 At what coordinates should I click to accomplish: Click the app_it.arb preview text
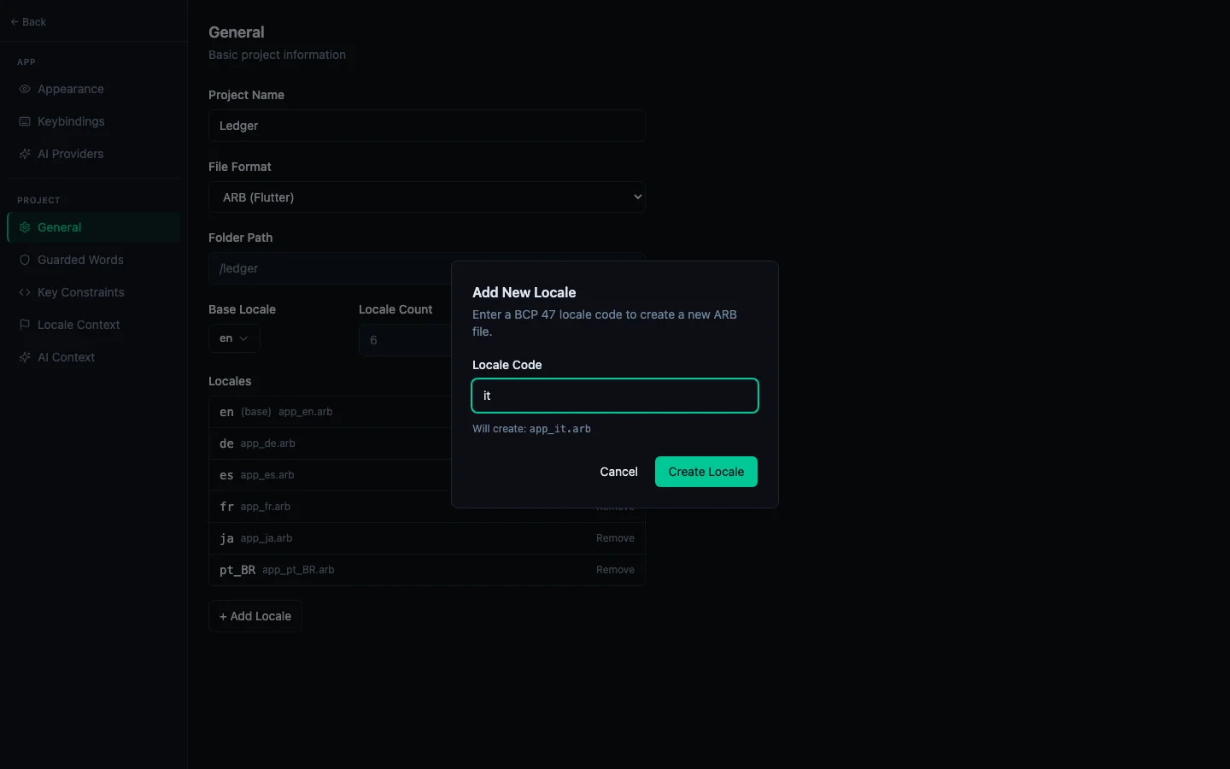pos(560,429)
